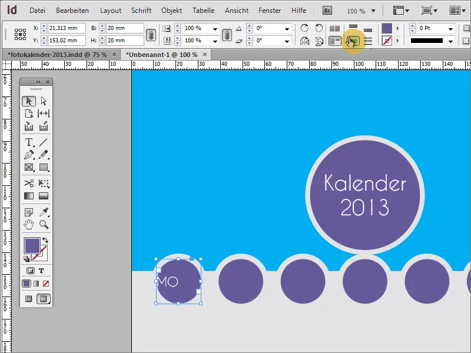Screen dimensions: 471x353
Task: Open the zoom level dropdown
Action: [x=373, y=11]
